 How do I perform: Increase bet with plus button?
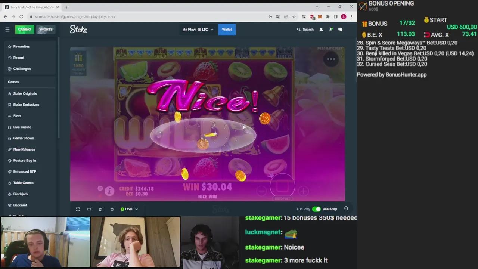[303, 191]
